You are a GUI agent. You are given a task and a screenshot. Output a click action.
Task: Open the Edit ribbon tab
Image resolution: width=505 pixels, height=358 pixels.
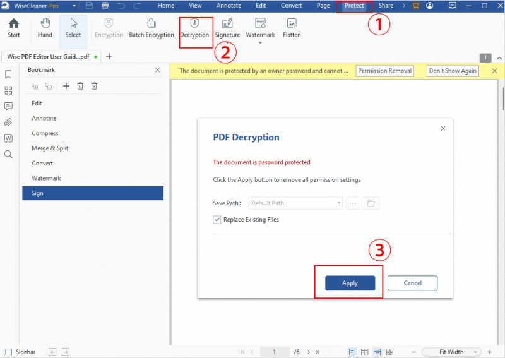pyautogui.click(x=261, y=6)
